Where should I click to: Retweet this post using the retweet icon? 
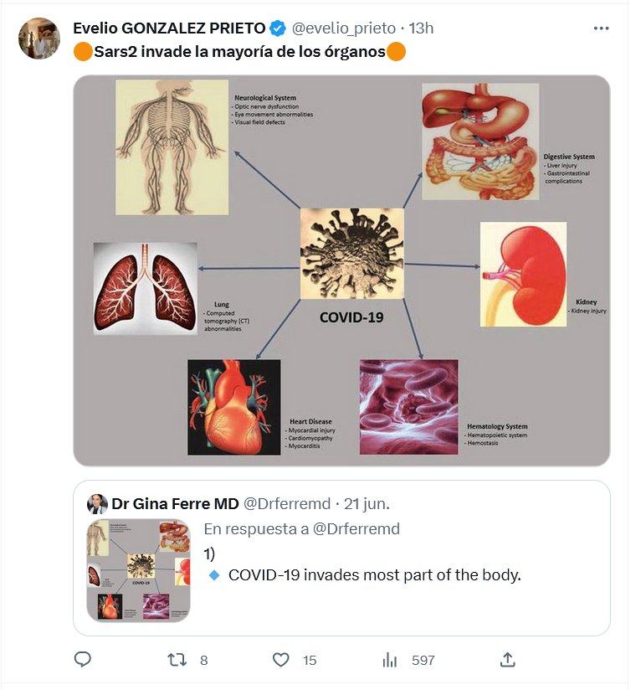177,660
